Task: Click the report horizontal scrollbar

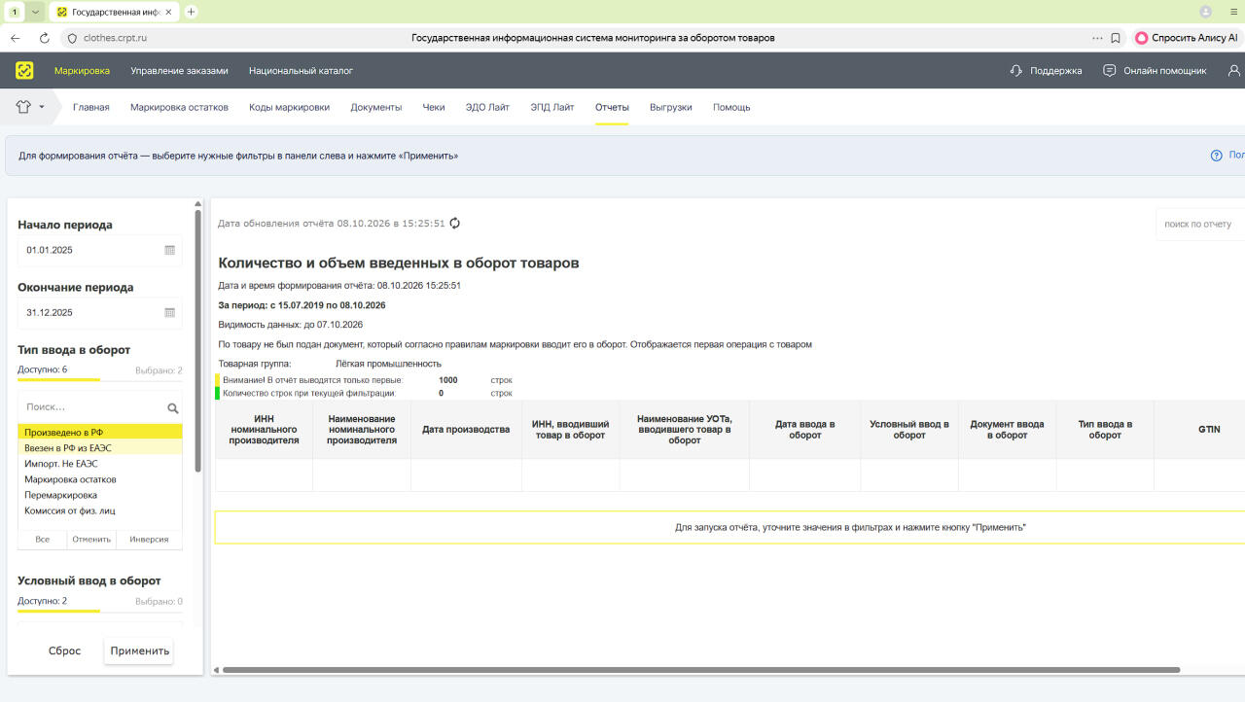Action: (x=701, y=670)
